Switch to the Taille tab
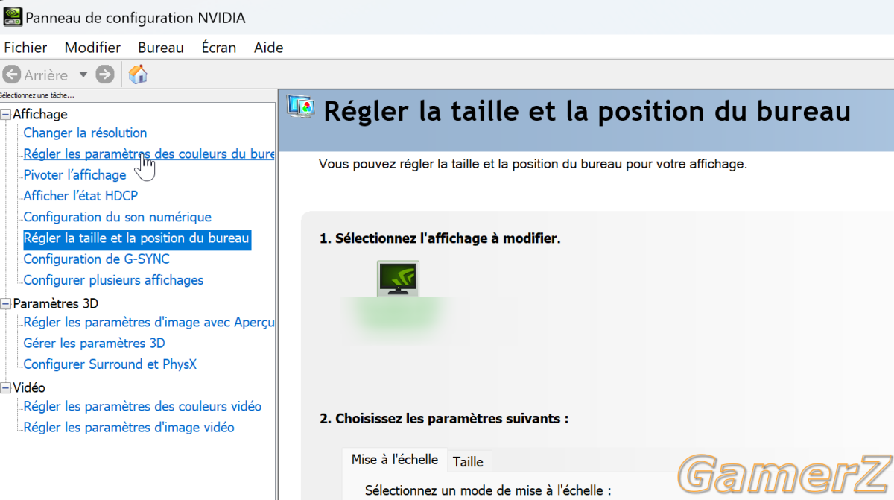 [468, 462]
